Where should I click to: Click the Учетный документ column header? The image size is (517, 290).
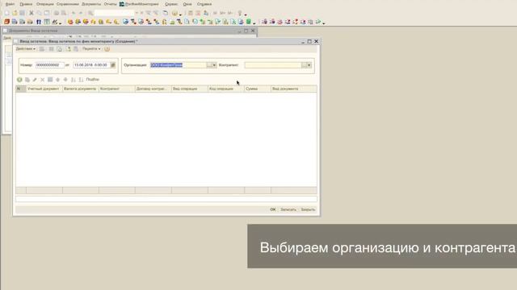pyautogui.click(x=44, y=89)
